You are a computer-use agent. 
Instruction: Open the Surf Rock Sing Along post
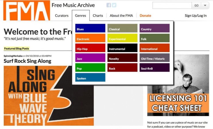click(x=28, y=61)
